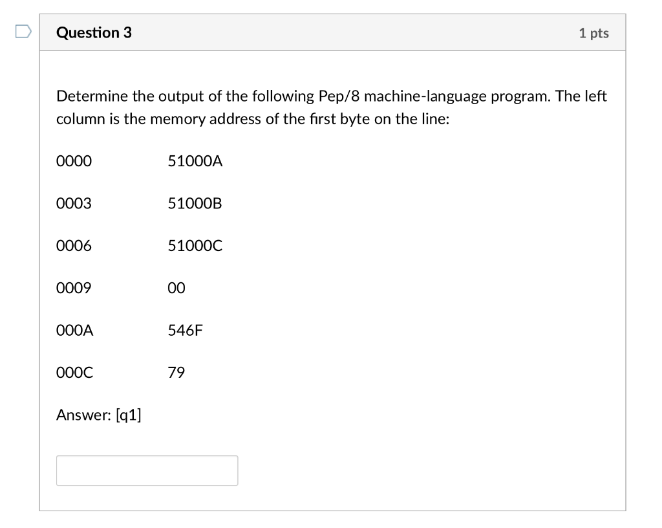Image resolution: width=662 pixels, height=528 pixels.
Task: Click the hex value 79
Action: 176,373
